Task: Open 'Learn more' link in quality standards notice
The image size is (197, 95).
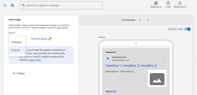Action: click(x=35, y=60)
